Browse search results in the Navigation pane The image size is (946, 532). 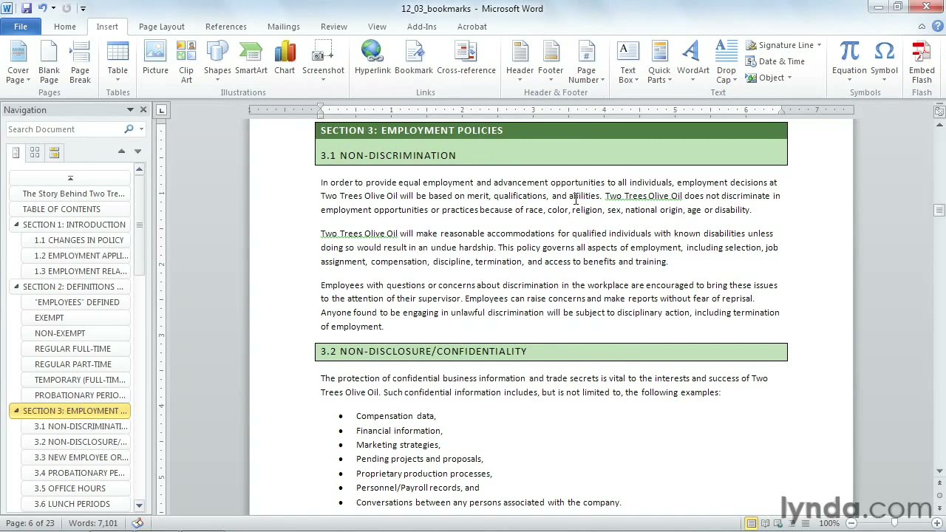point(54,152)
